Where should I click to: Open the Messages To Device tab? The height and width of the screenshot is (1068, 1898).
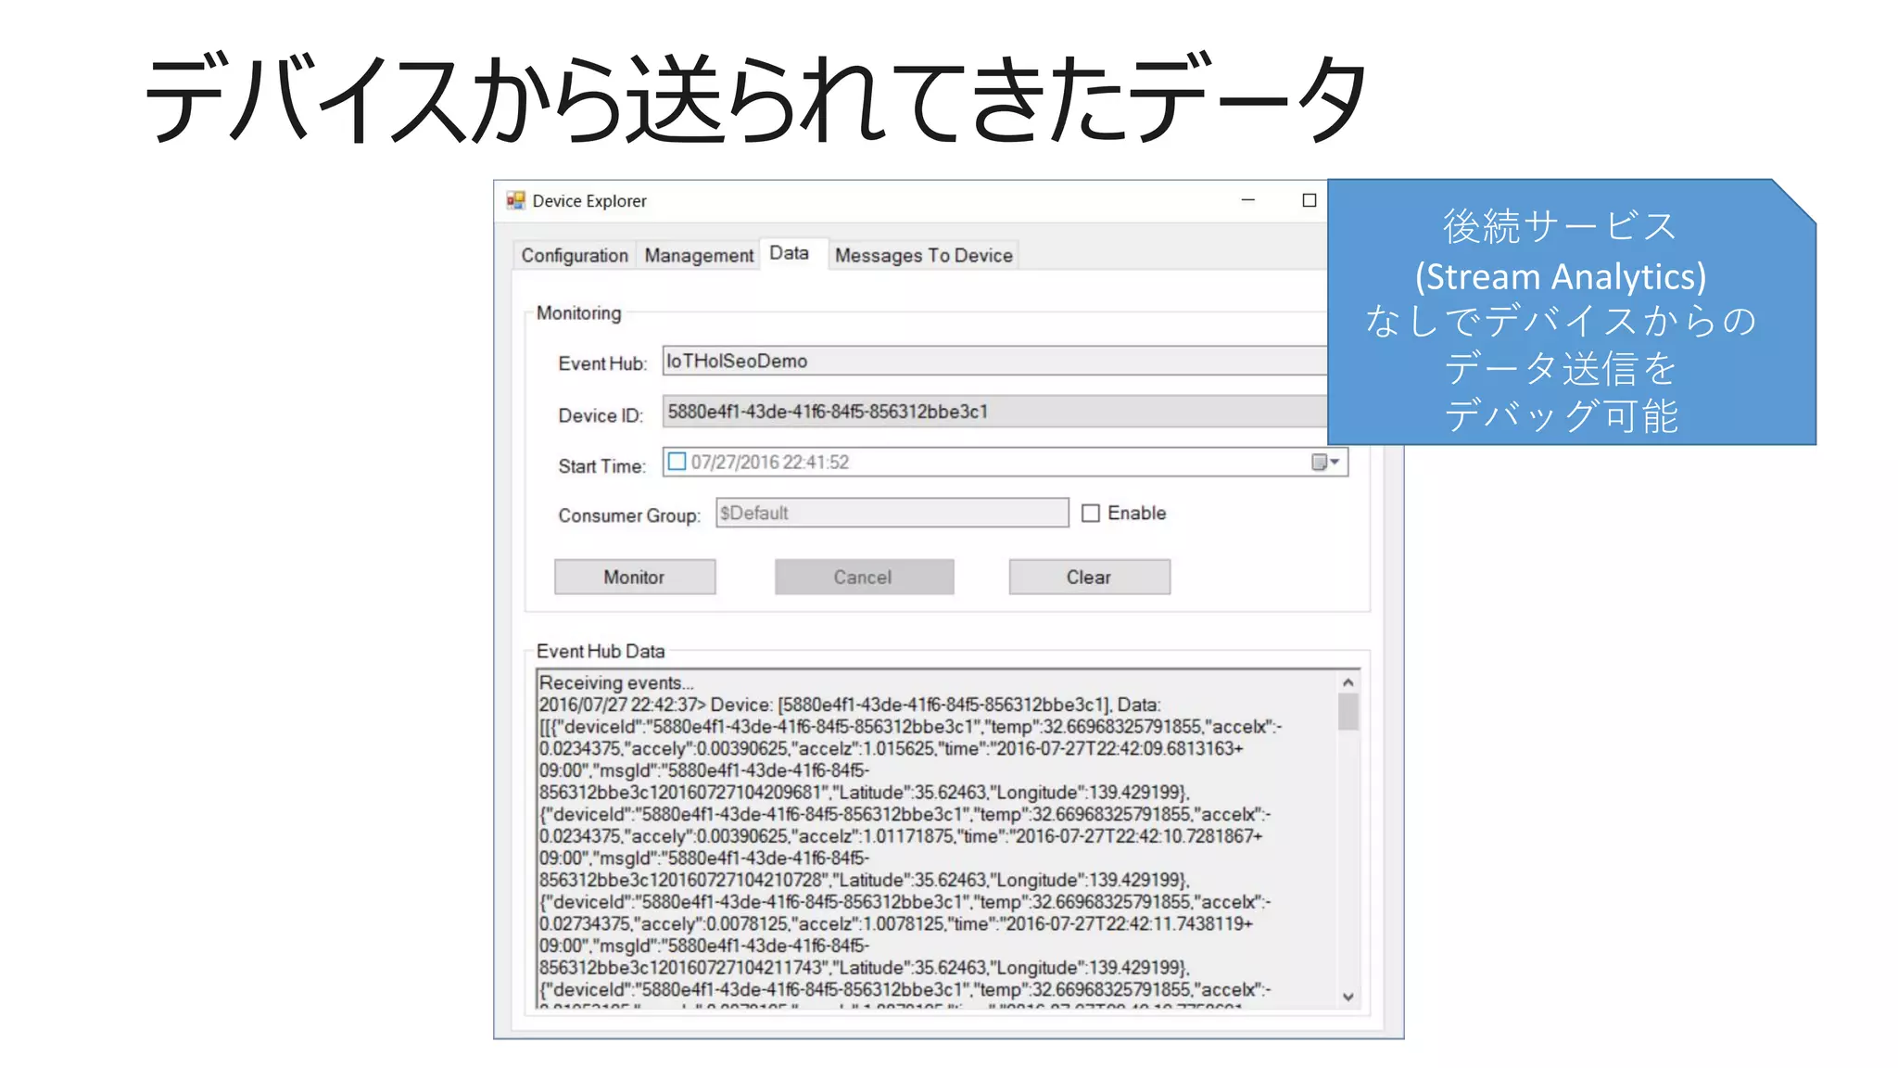coord(923,255)
